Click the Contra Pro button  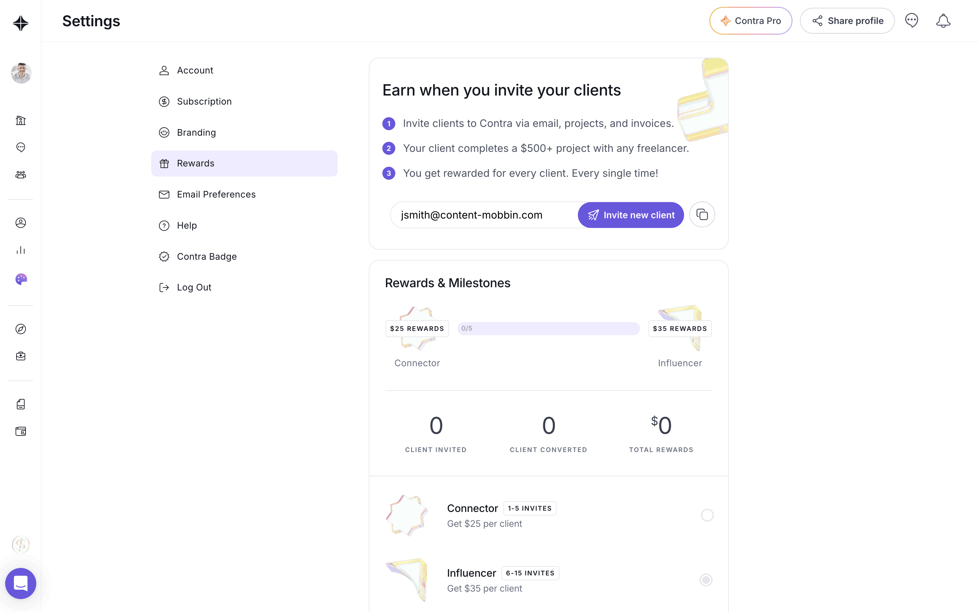click(750, 21)
